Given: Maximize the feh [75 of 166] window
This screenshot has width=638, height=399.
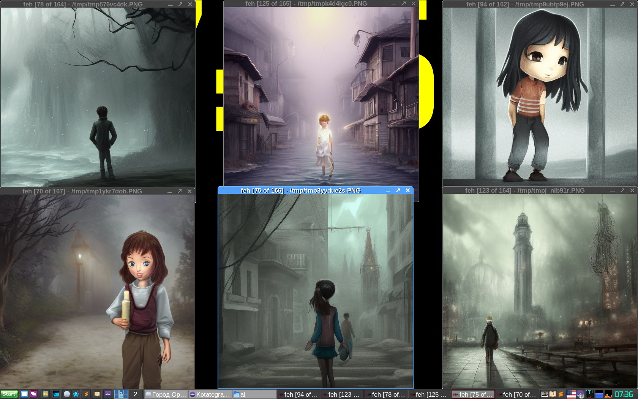Looking at the screenshot, I should (x=398, y=190).
